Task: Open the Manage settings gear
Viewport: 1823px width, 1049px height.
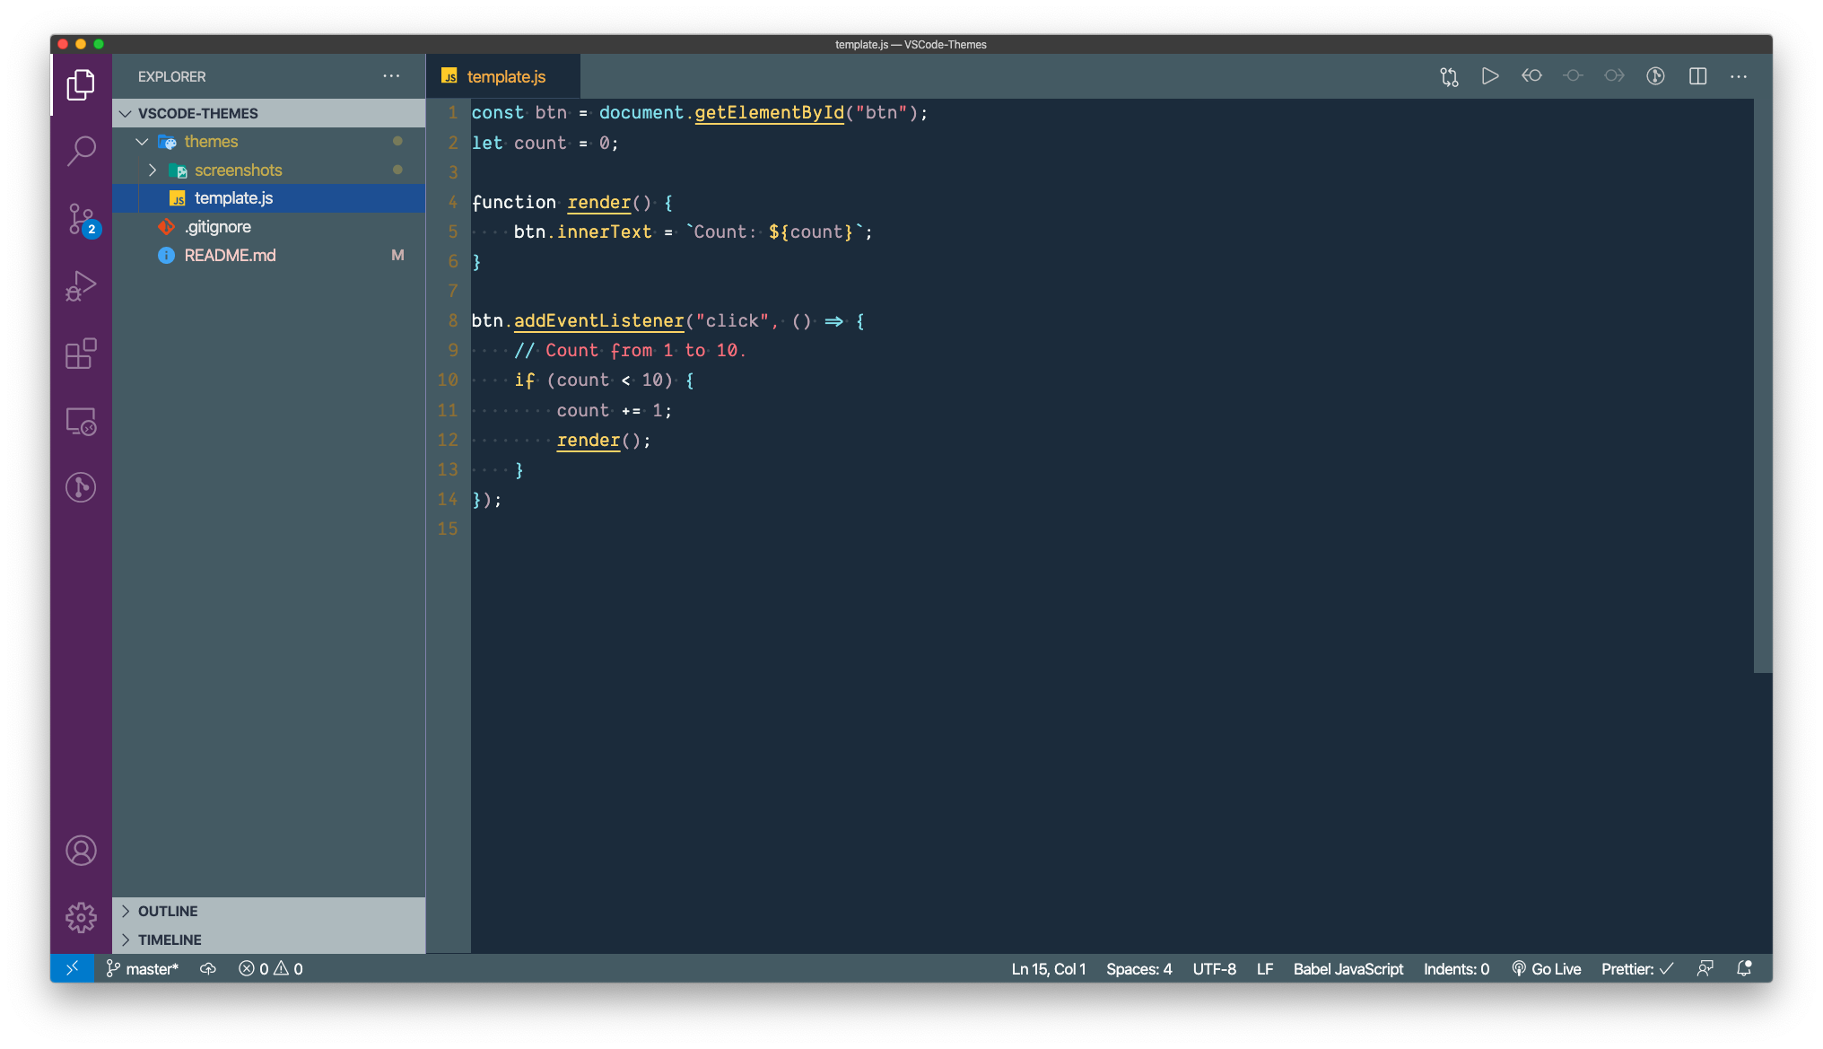Action: point(81,917)
